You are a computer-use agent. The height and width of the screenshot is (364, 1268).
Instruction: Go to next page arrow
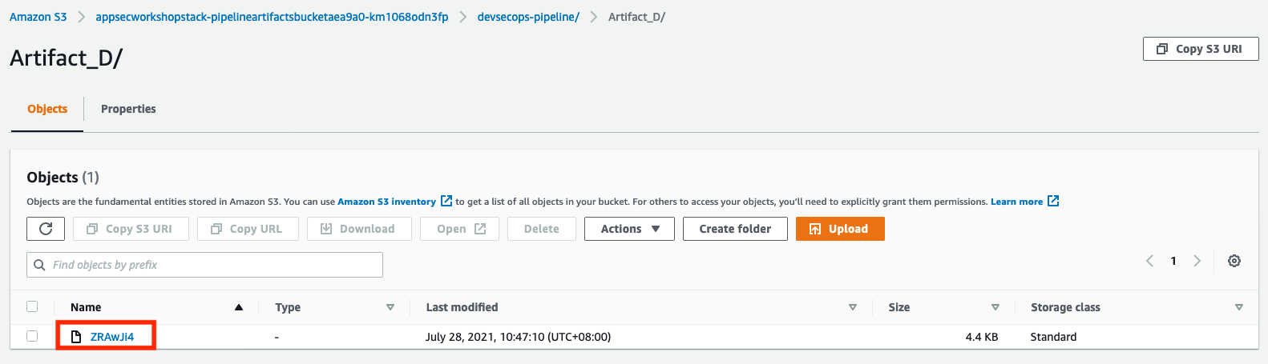(x=1197, y=261)
